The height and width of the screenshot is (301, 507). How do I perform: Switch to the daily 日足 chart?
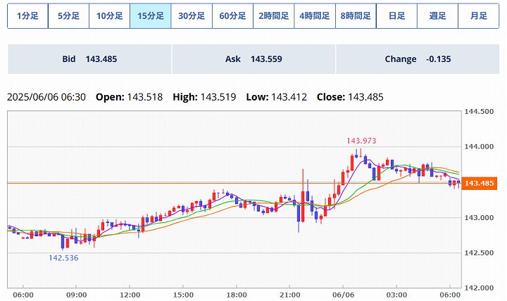pyautogui.click(x=396, y=15)
